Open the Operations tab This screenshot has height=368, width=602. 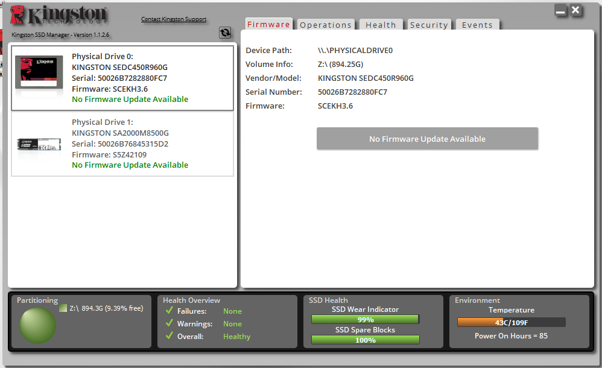(x=326, y=25)
